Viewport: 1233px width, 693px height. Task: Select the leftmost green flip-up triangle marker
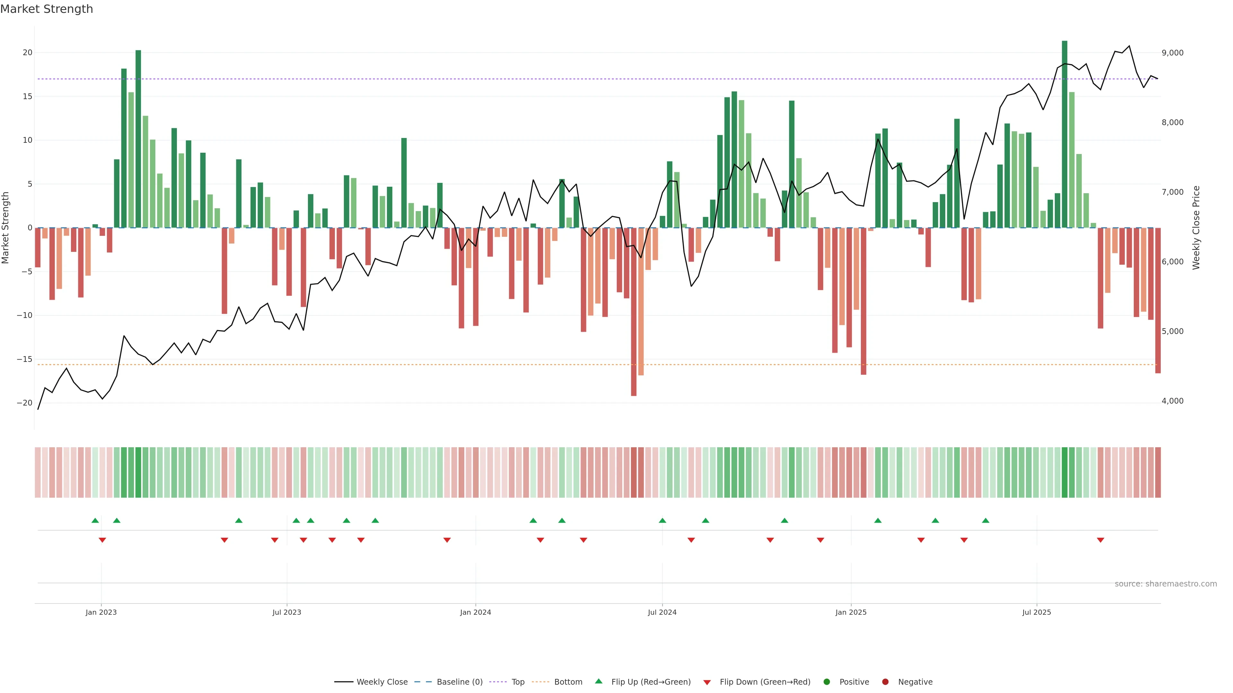pos(95,520)
